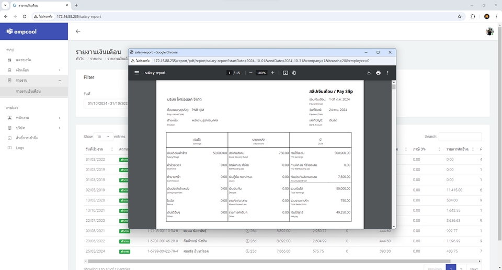Click the รายงาน breadcrumb link
Image resolution: width=502 pixels, height=270 pixels.
[96, 59]
